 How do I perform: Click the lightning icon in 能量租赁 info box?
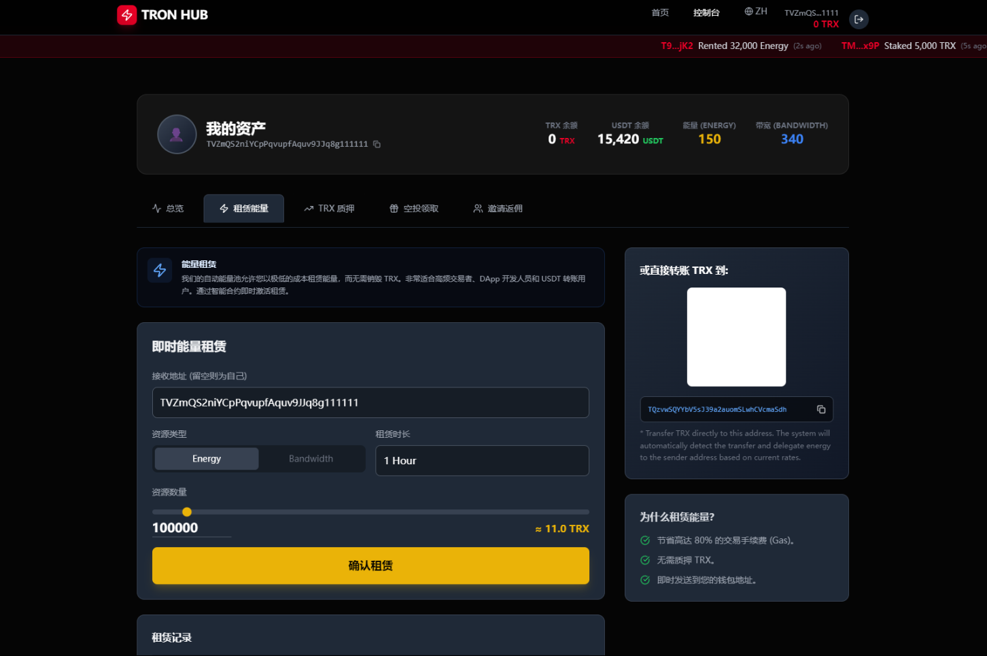[160, 270]
